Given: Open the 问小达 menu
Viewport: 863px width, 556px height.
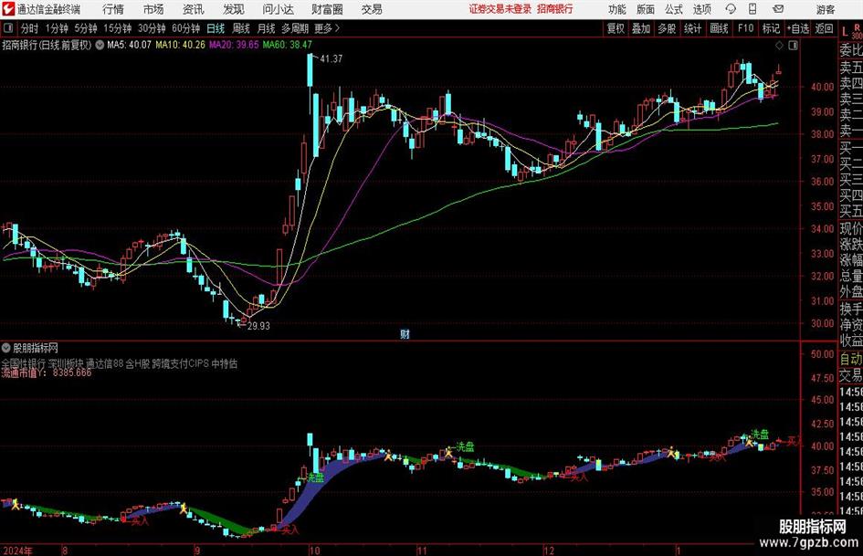Looking at the screenshot, I should [278, 9].
